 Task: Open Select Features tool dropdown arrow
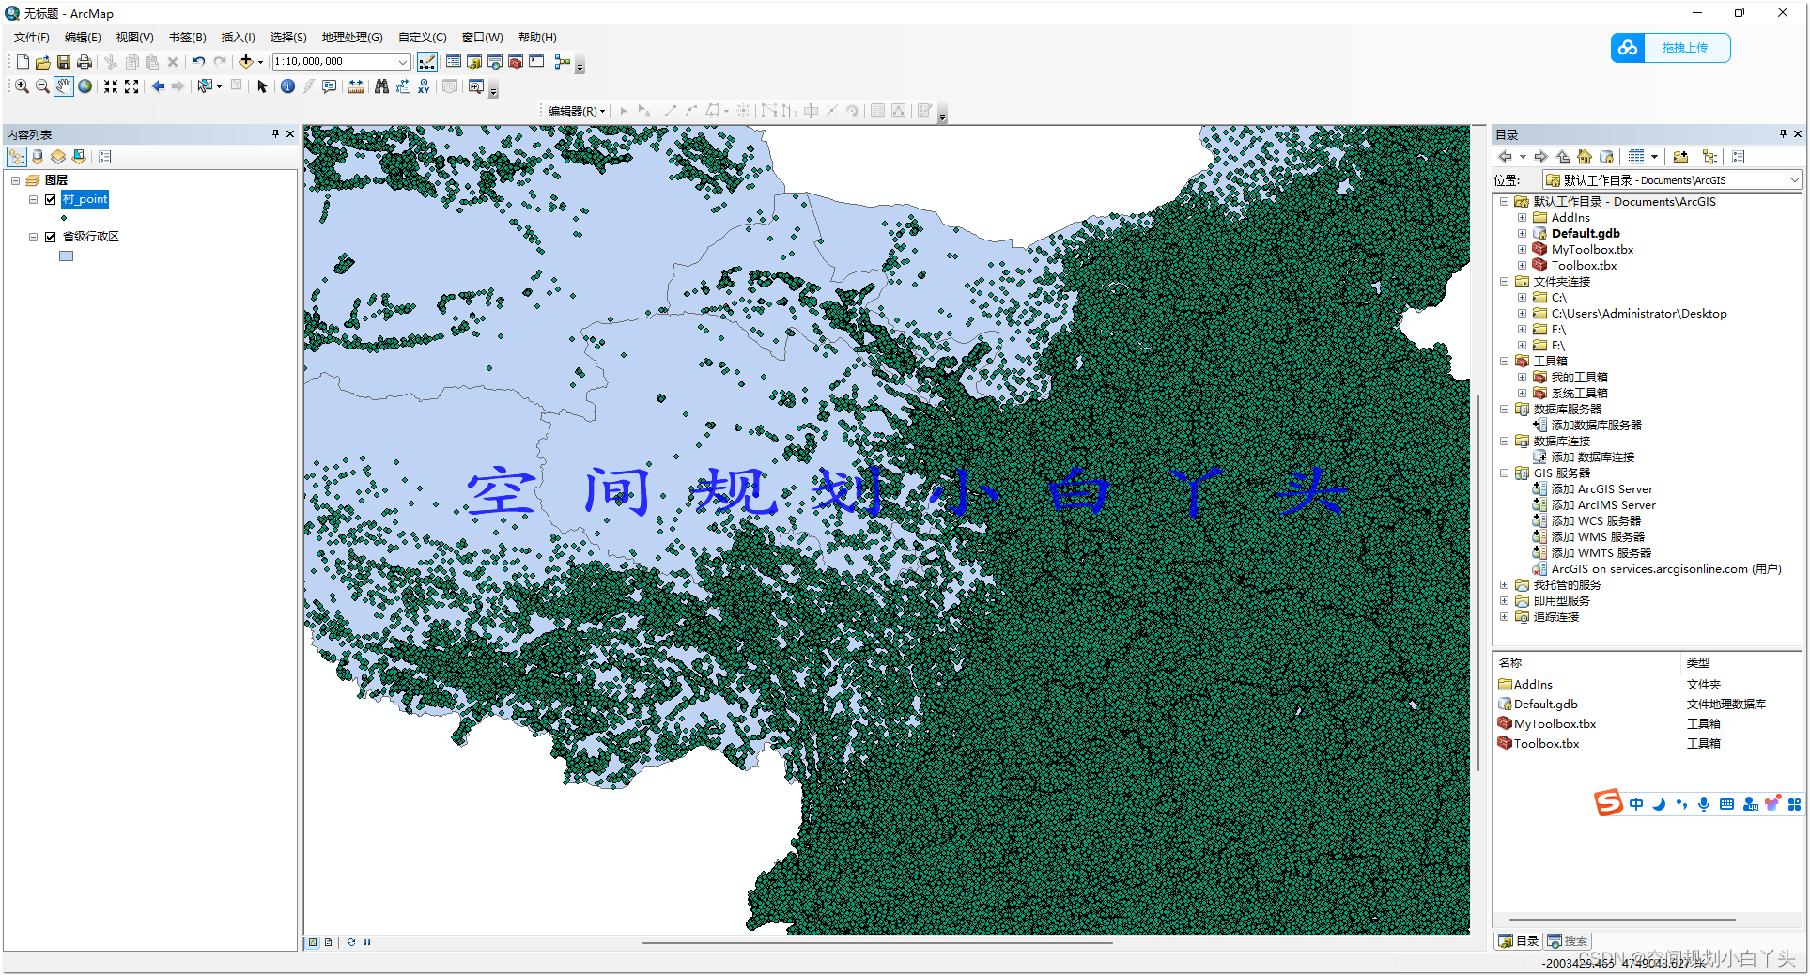(x=219, y=86)
